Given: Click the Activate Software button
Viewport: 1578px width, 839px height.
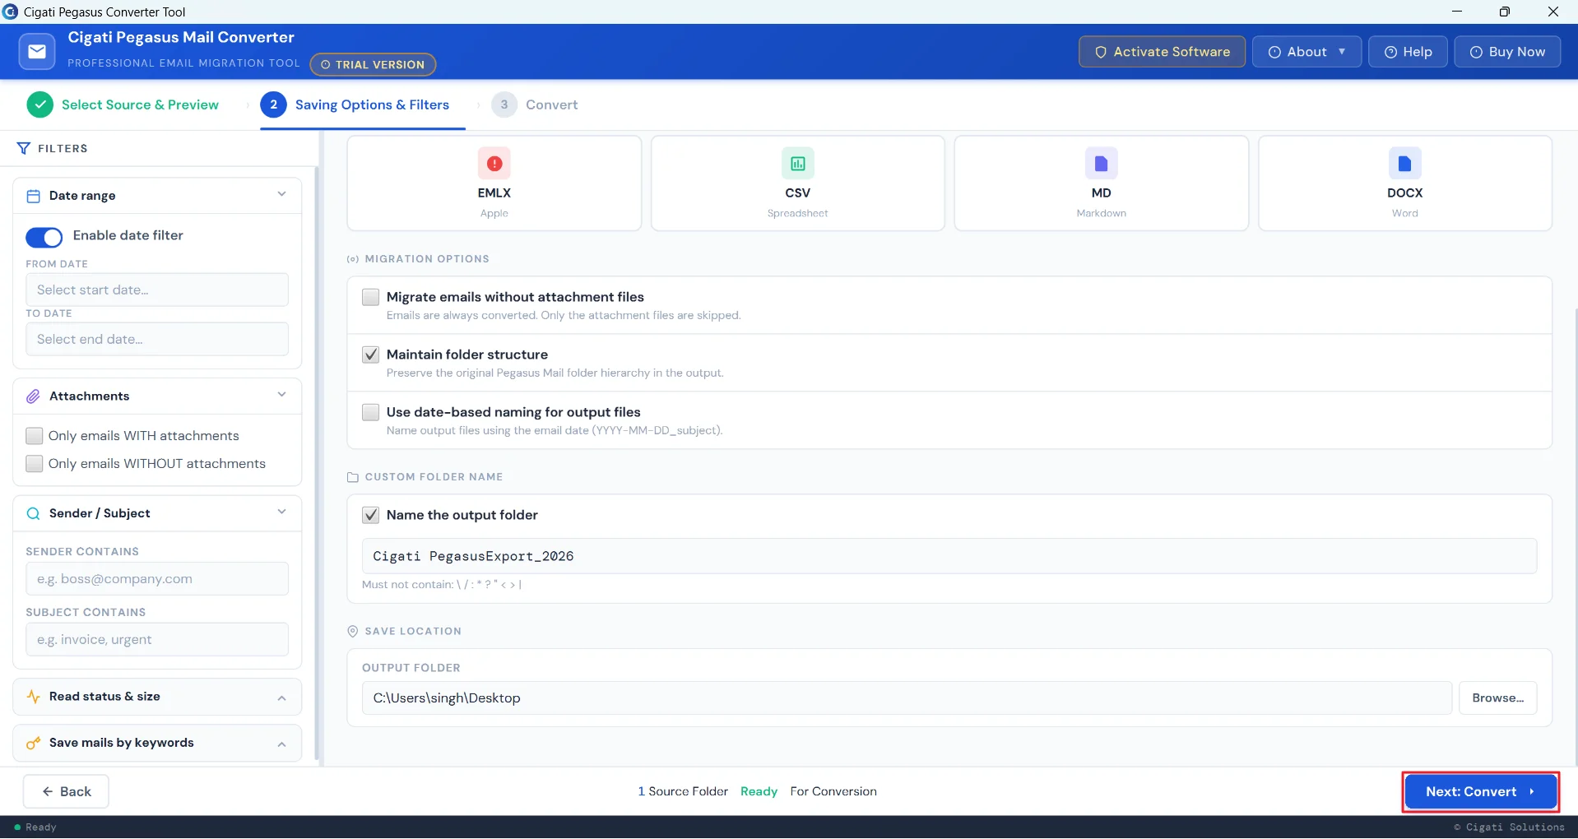Looking at the screenshot, I should click(1162, 52).
